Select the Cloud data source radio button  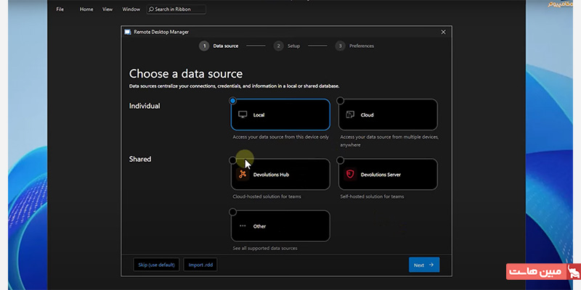point(340,101)
